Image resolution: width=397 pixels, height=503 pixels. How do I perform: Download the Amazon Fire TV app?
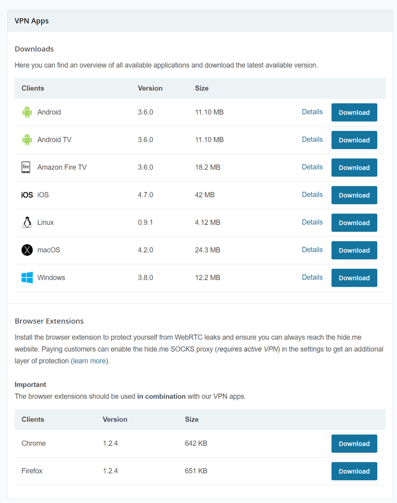354,168
